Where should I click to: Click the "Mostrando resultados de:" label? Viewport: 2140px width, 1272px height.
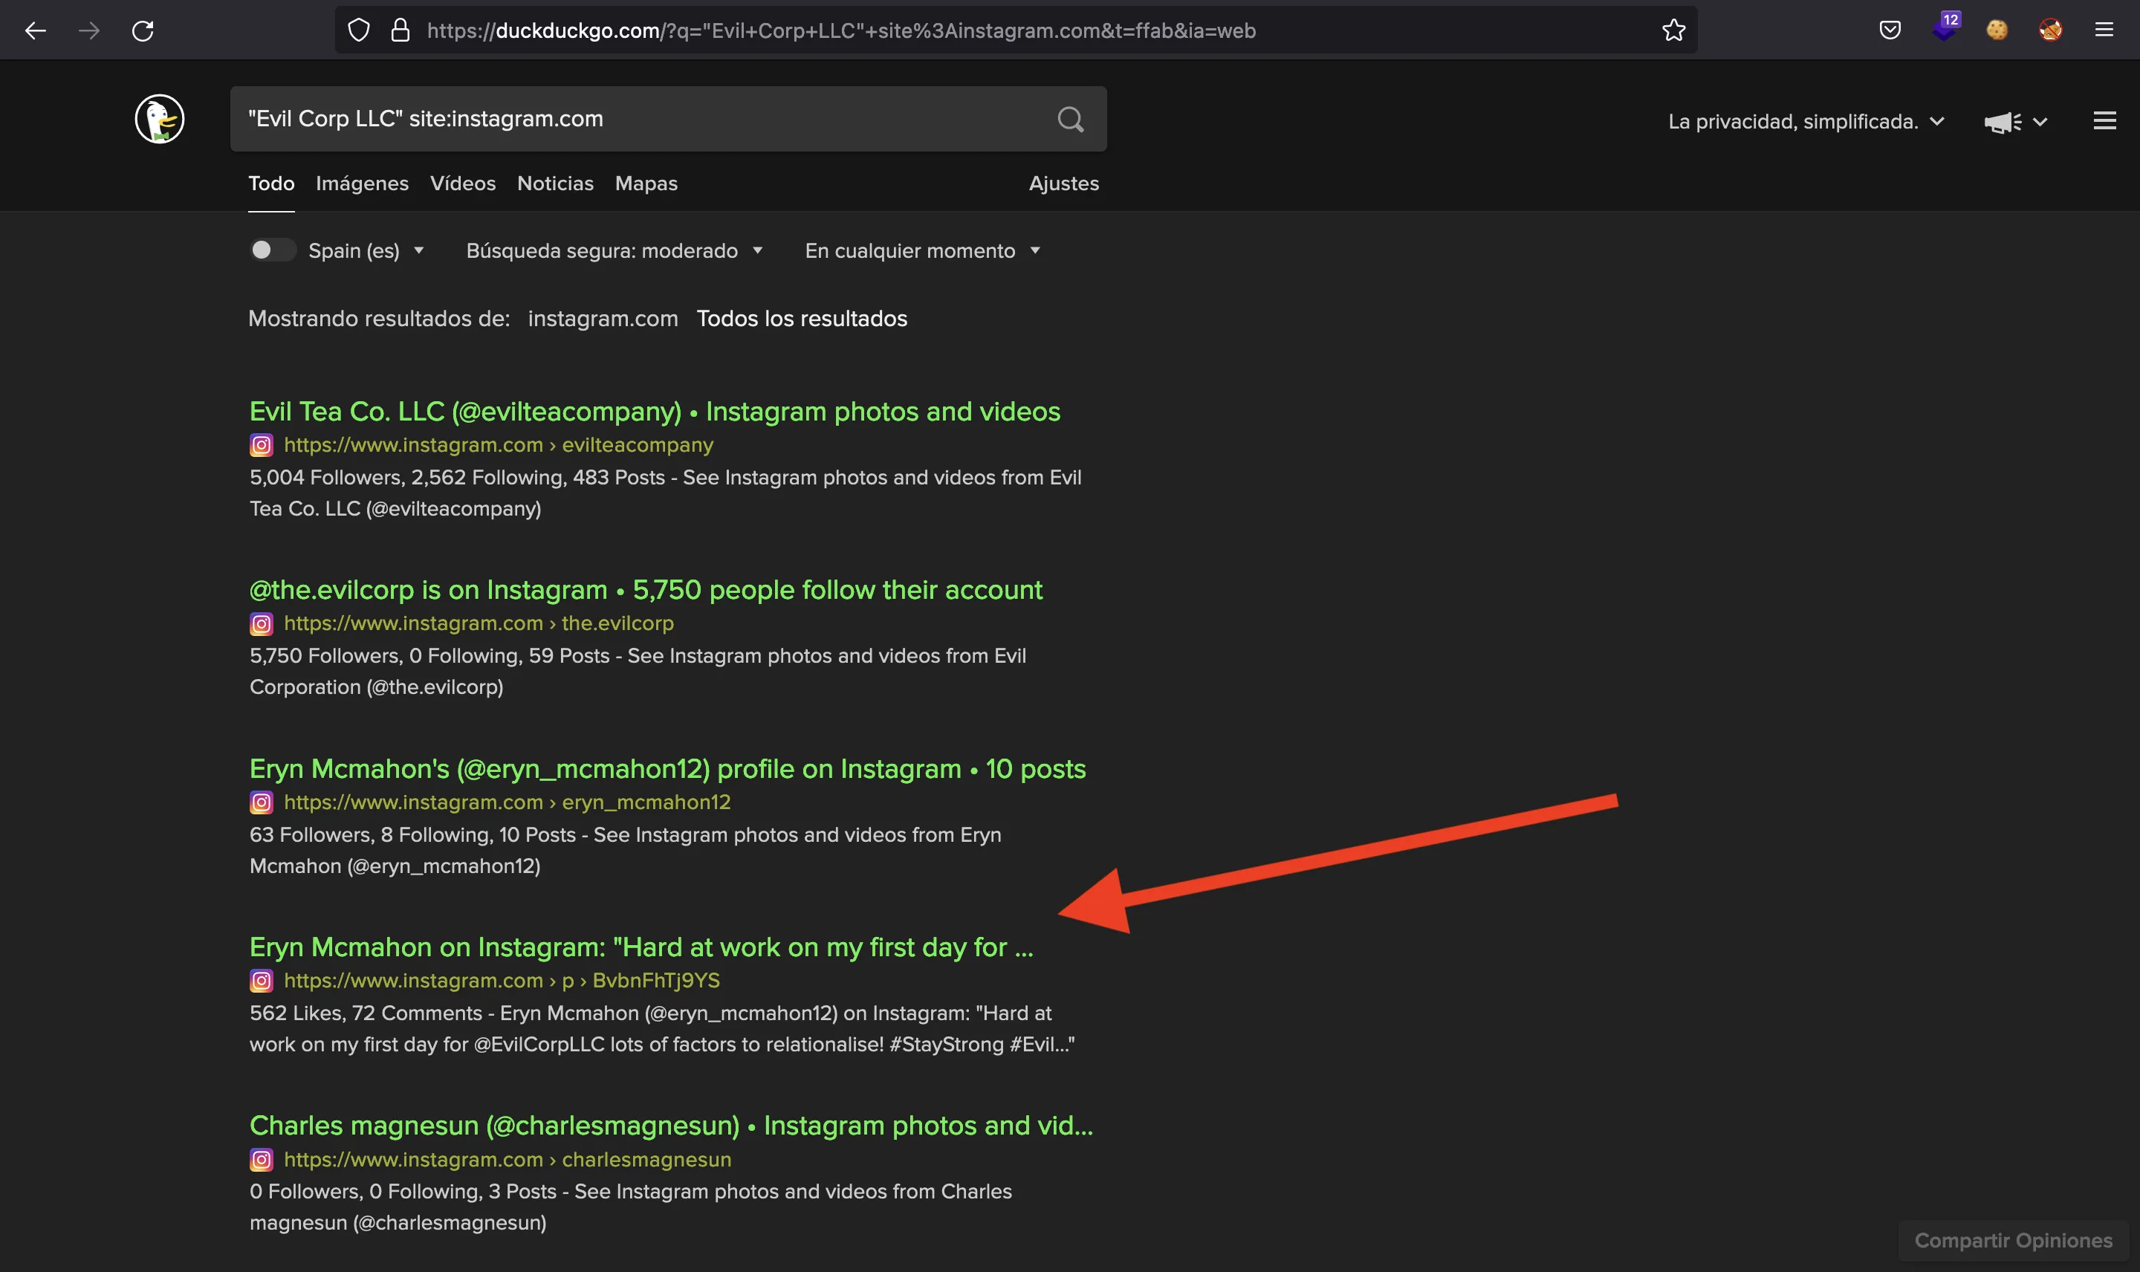pyautogui.click(x=379, y=319)
